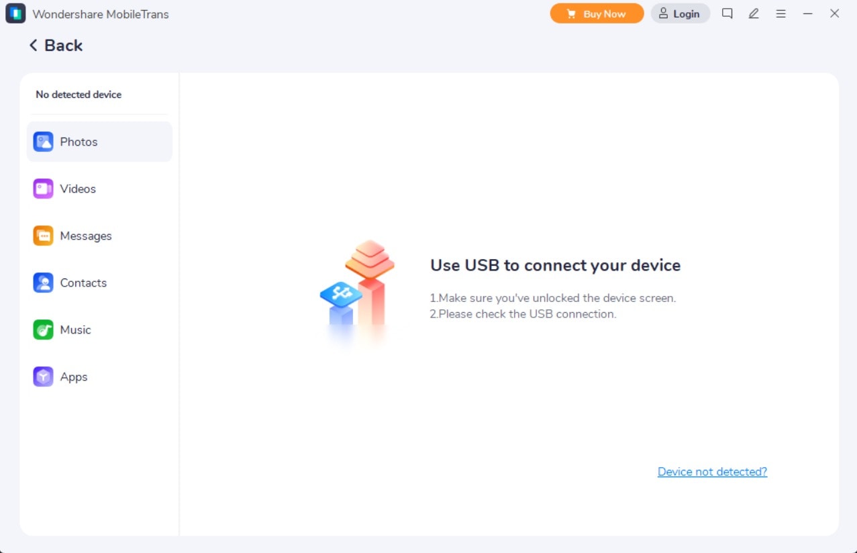Select the Messages label in sidebar
The width and height of the screenshot is (857, 553).
coord(86,236)
